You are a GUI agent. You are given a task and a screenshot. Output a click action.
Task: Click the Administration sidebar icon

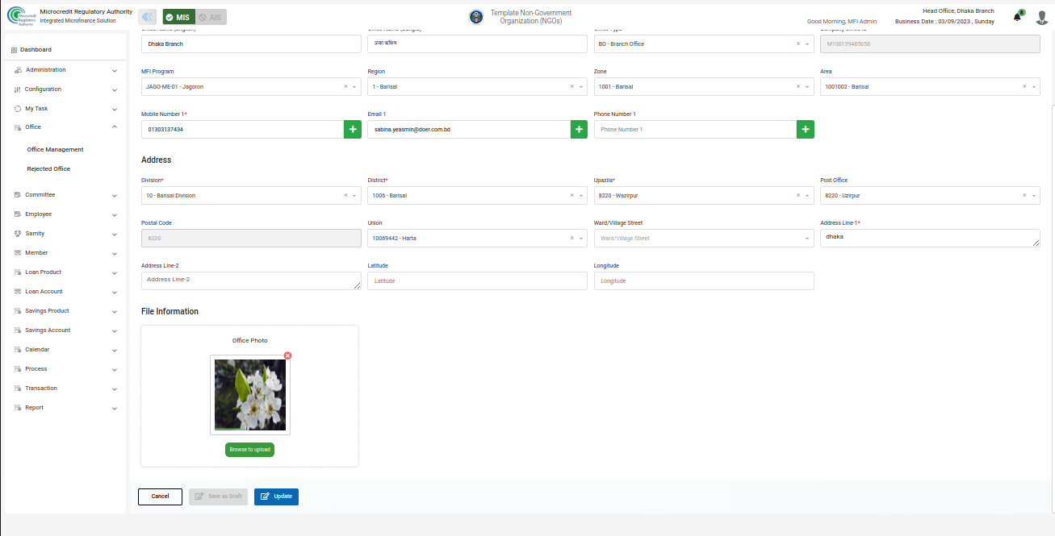pyautogui.click(x=18, y=70)
